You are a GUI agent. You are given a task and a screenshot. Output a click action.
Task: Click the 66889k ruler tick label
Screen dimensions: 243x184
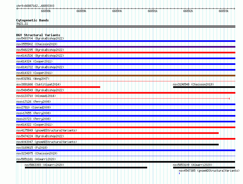click(x=81, y=11)
